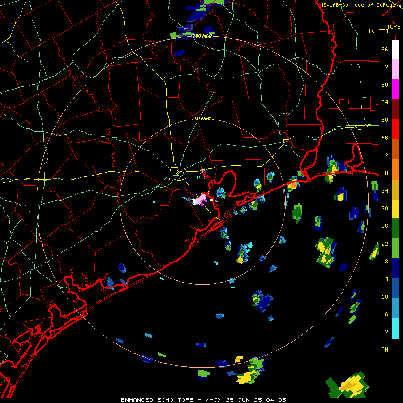Select the medium blue legend swatch

[x=395, y=288]
